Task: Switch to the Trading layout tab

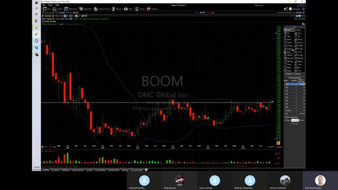Action: coord(45,170)
